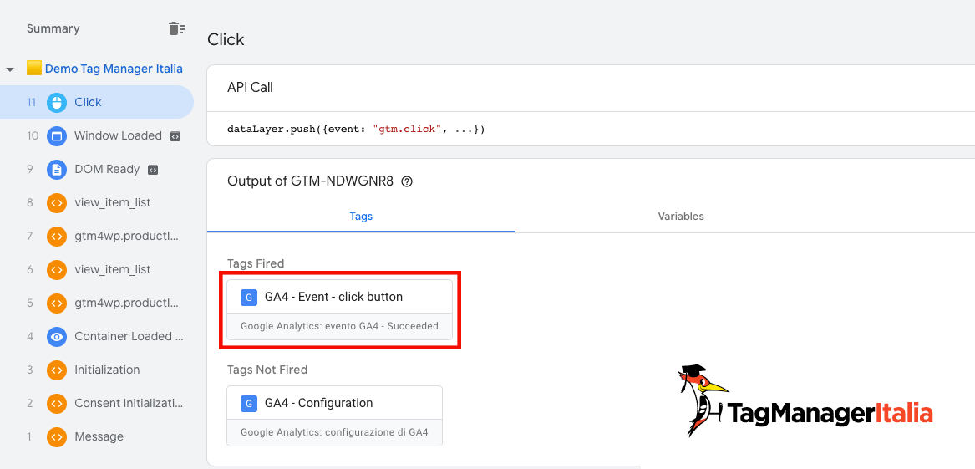Screen dimensions: 975x469
Task: Collapse the Demo Tag Manager Italia tree
Action: point(10,69)
